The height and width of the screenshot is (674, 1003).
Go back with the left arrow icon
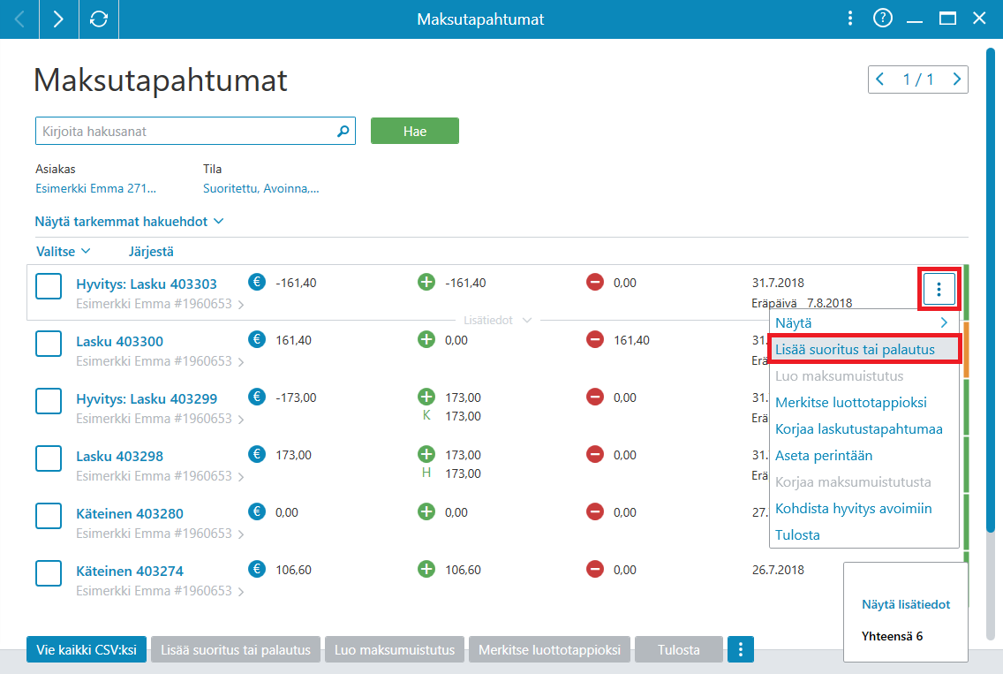click(19, 19)
